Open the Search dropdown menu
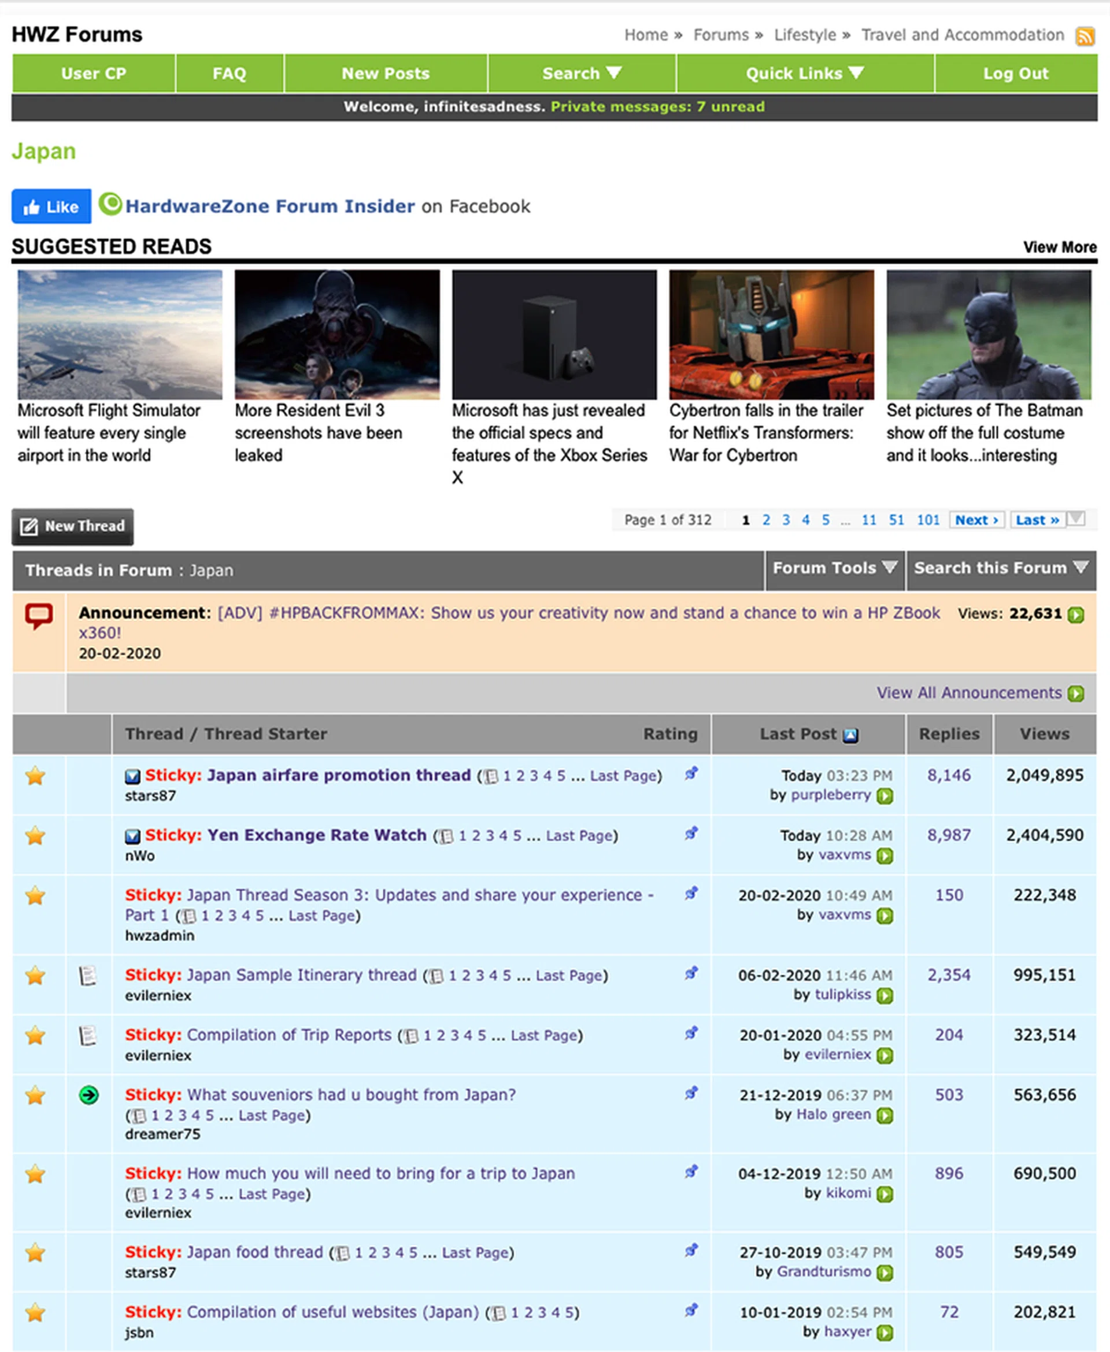The height and width of the screenshot is (1352, 1110). coord(581,73)
